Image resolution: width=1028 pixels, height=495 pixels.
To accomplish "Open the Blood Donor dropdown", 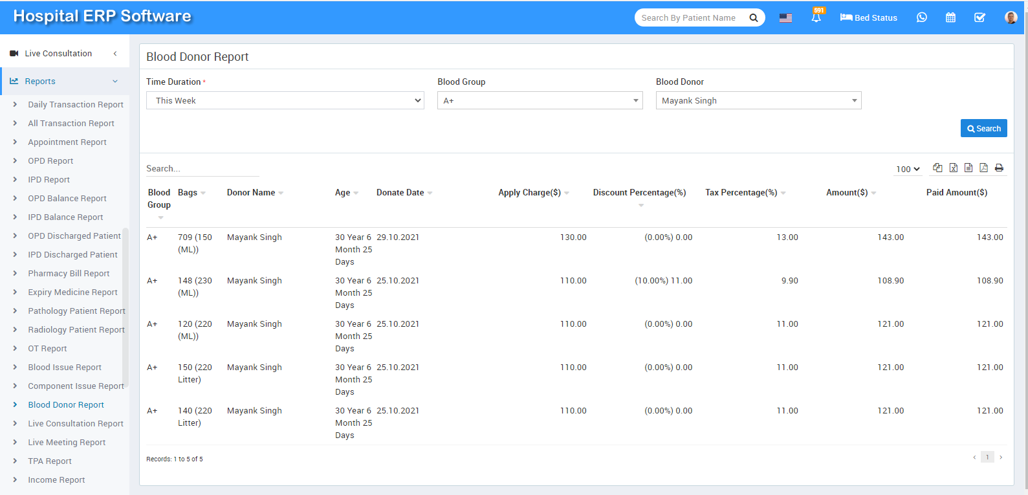I will (x=758, y=100).
